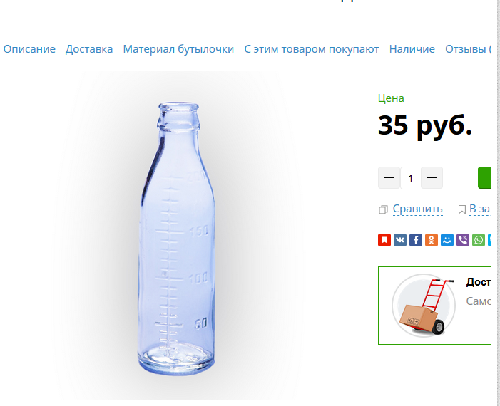Click the green add-to-cart button

485,177
